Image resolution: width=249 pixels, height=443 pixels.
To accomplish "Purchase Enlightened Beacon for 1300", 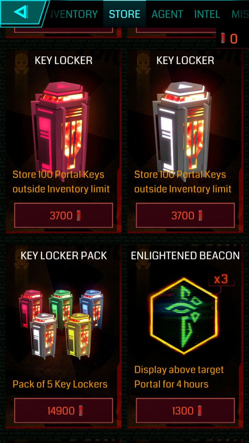I will coord(185,411).
